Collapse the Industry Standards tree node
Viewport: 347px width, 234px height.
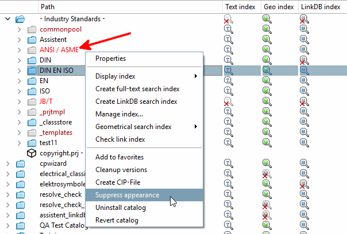click(7, 19)
